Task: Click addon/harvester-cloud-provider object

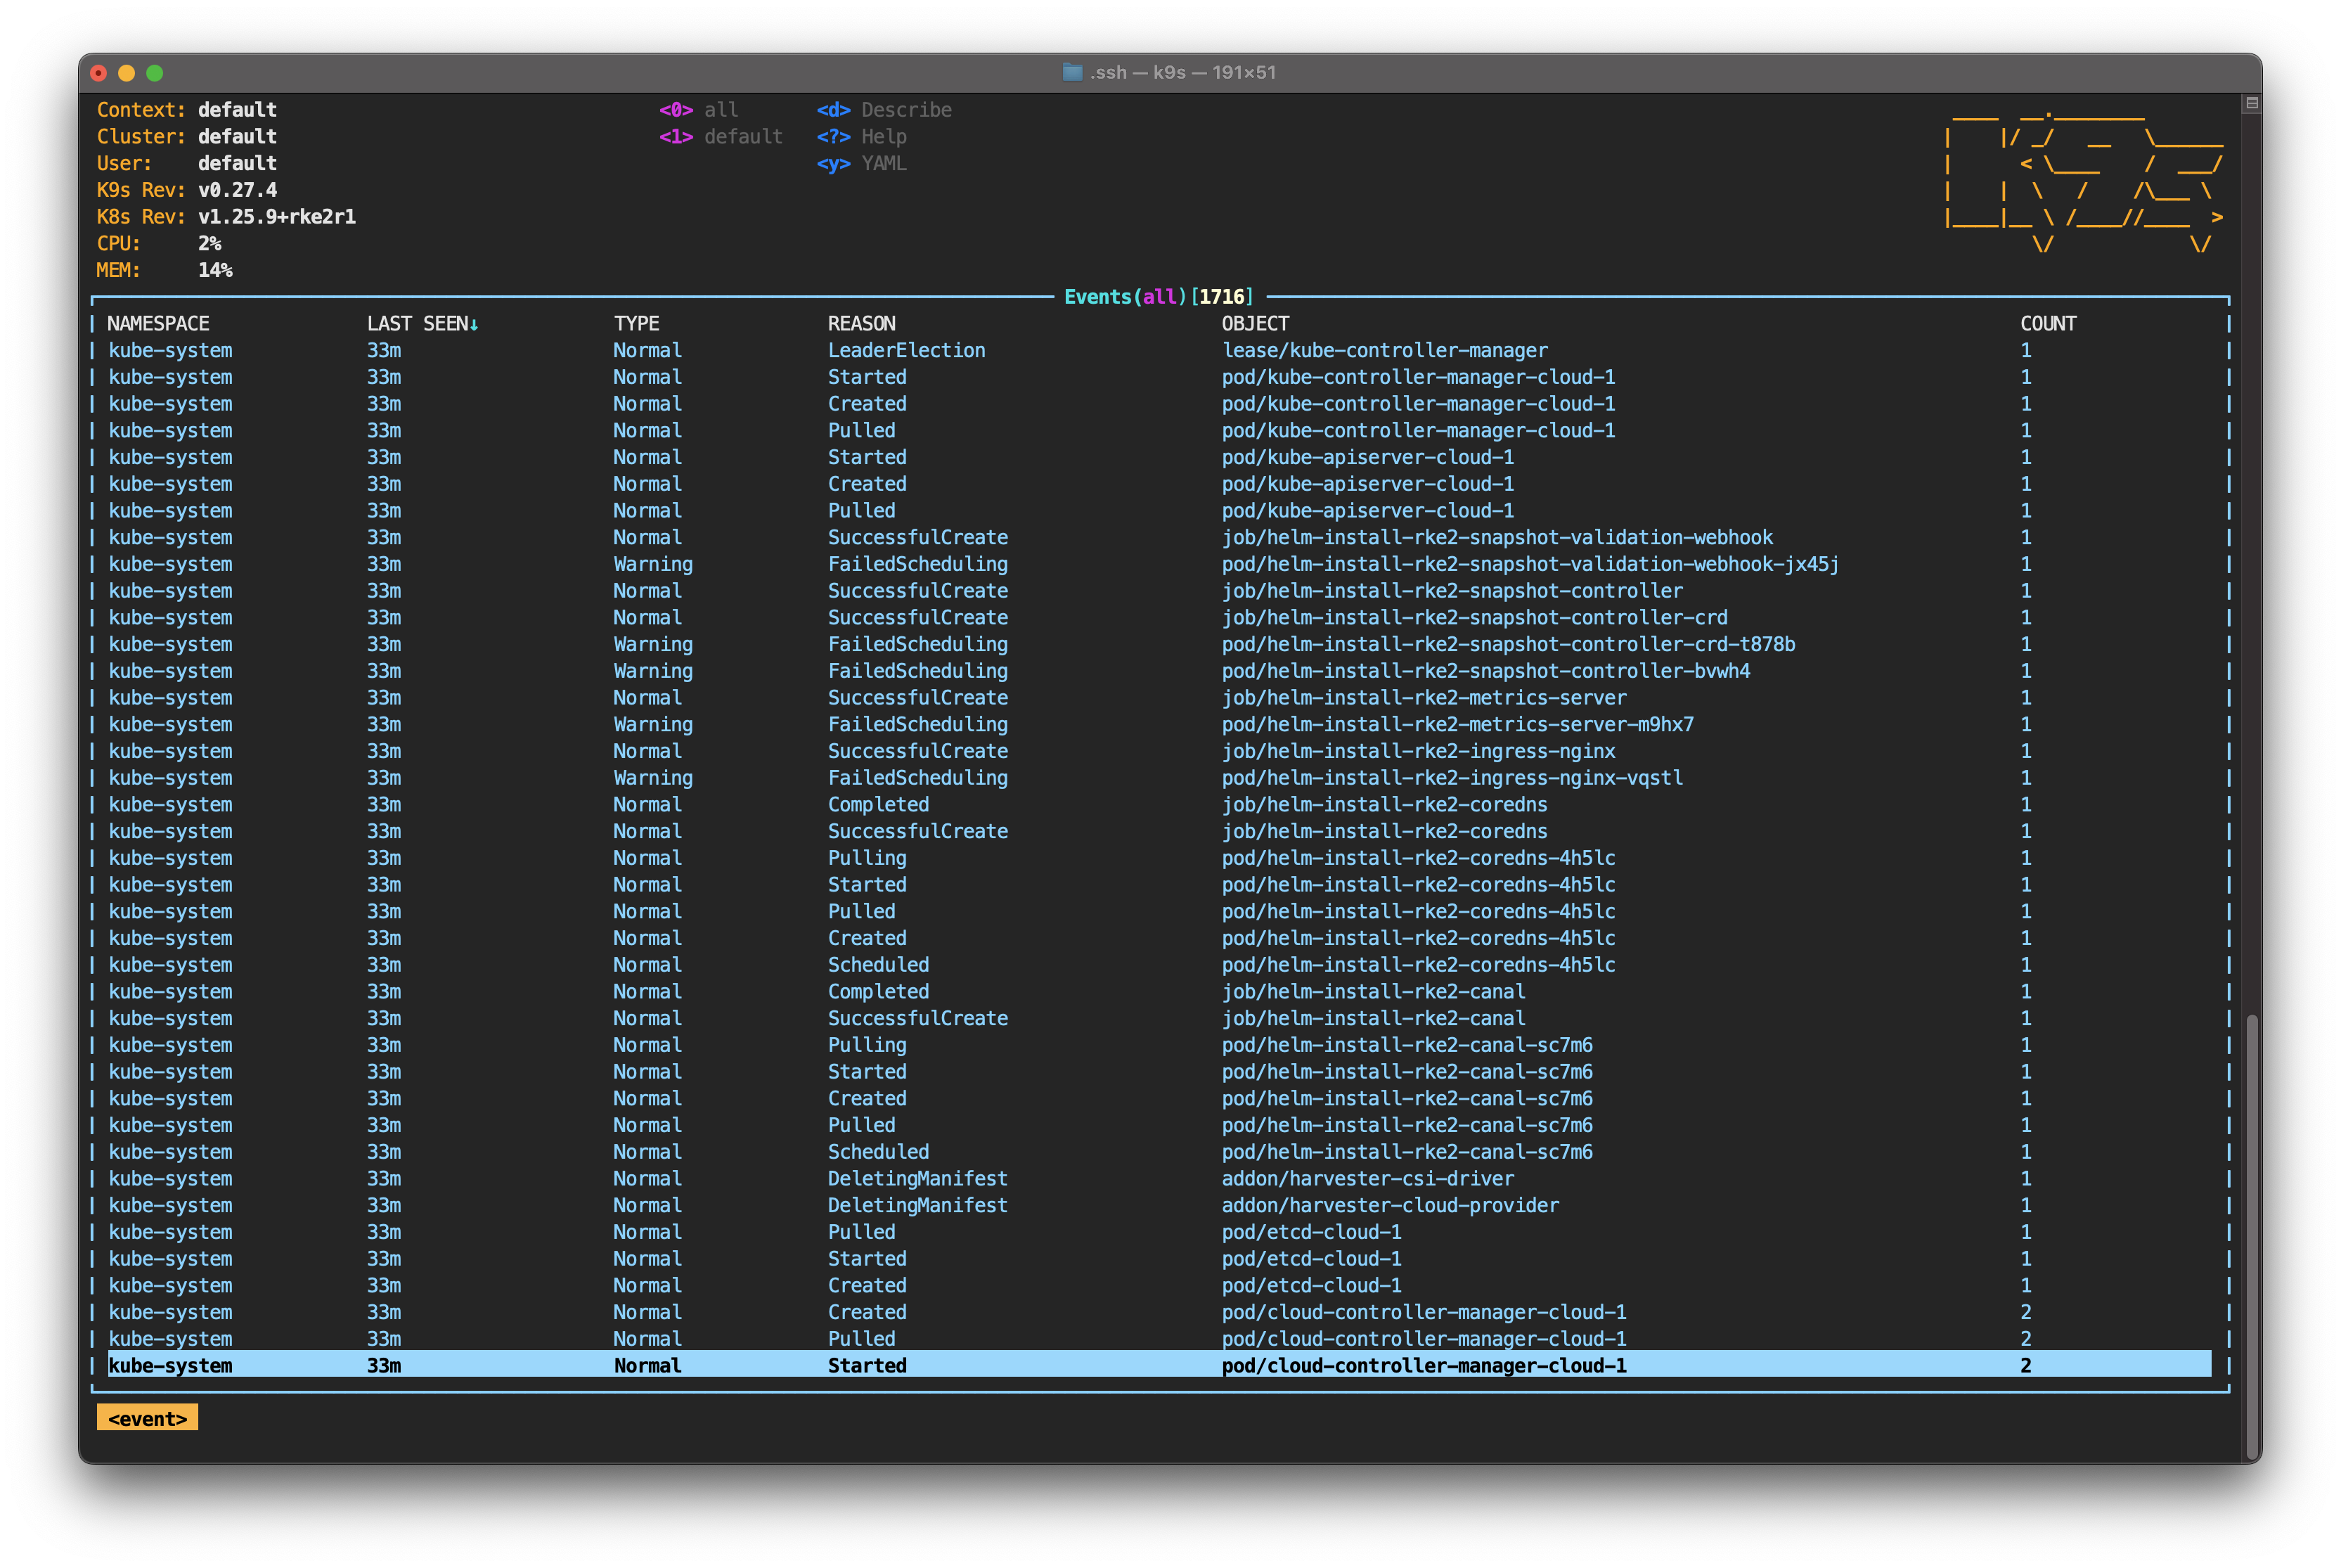Action: click(x=1389, y=1205)
